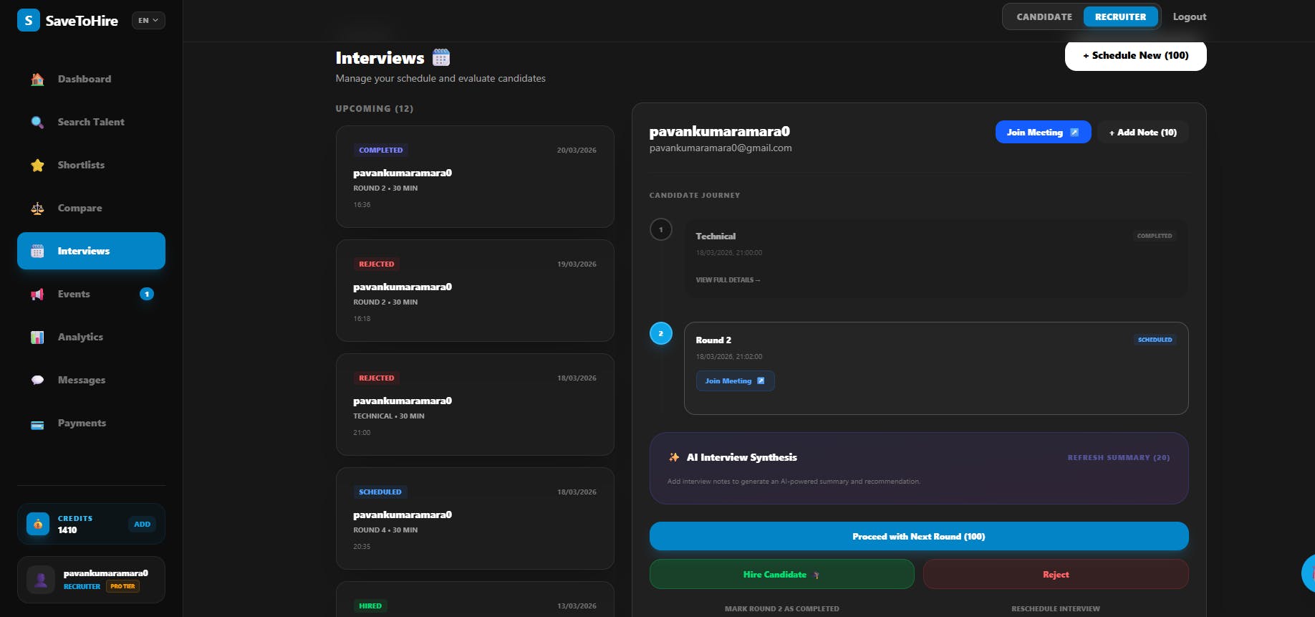Click the Analytics chart icon
This screenshot has width=1315, height=617.
pyautogui.click(x=37, y=337)
